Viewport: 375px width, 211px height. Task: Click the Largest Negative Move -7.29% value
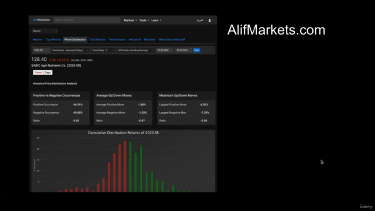204,113
